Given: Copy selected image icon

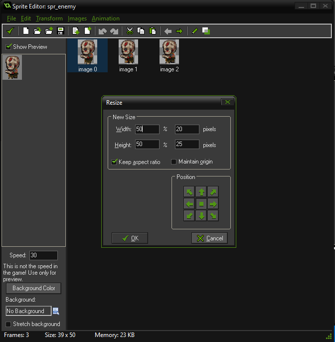Looking at the screenshot, I should (x=141, y=31).
